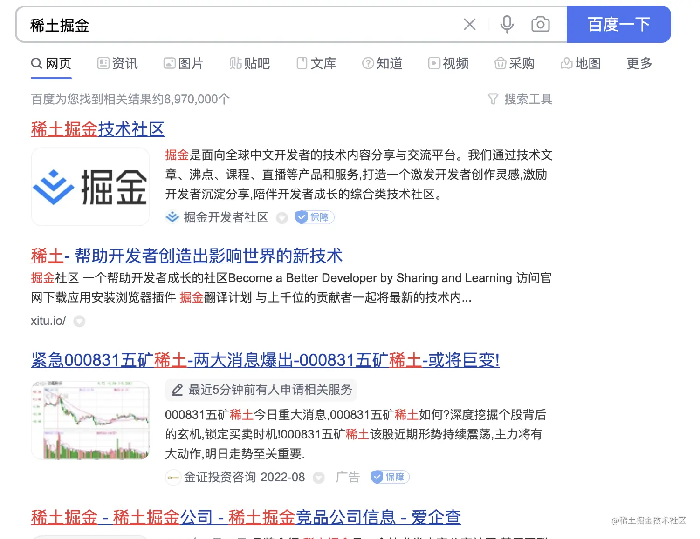Click the 最近5分钟前有人申请相关服务 notice
Image resolution: width=700 pixels, height=539 pixels.
[x=261, y=390]
